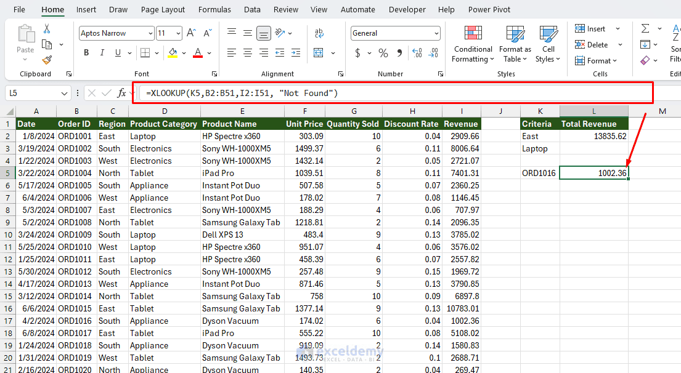Click Format in the Cells group

(595, 61)
